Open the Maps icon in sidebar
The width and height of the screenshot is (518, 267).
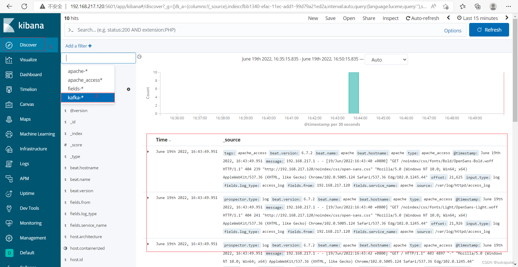pyautogui.click(x=9, y=119)
